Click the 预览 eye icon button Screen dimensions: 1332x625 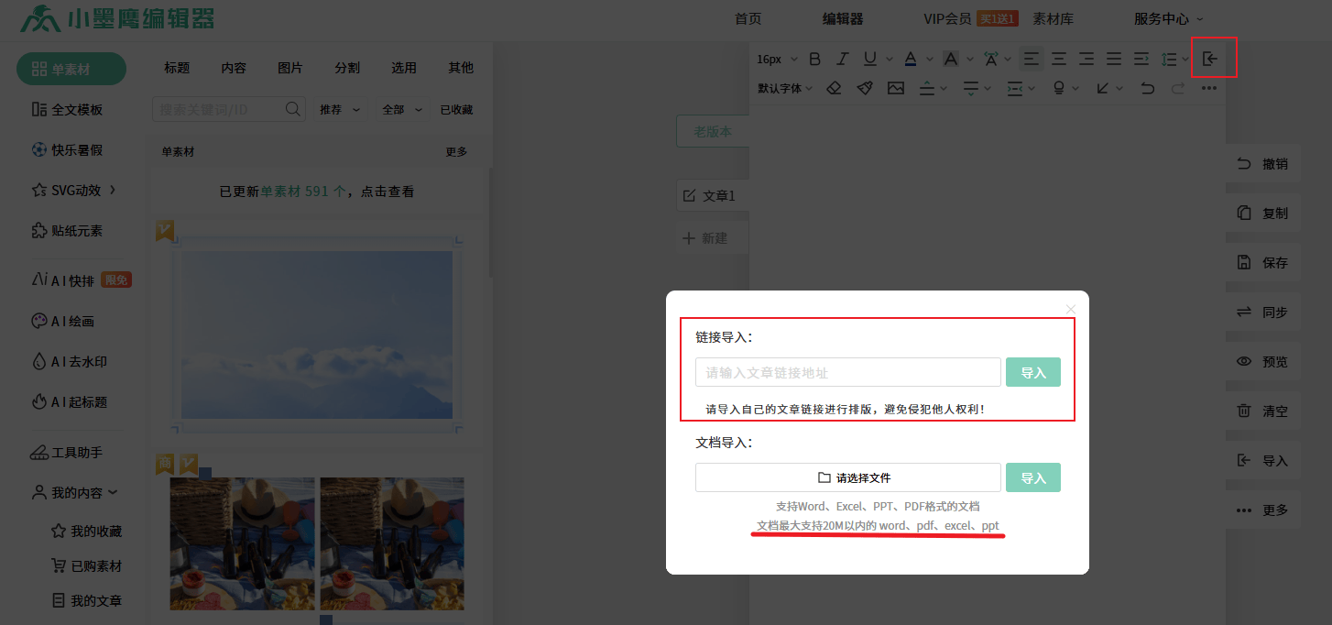pos(1262,362)
